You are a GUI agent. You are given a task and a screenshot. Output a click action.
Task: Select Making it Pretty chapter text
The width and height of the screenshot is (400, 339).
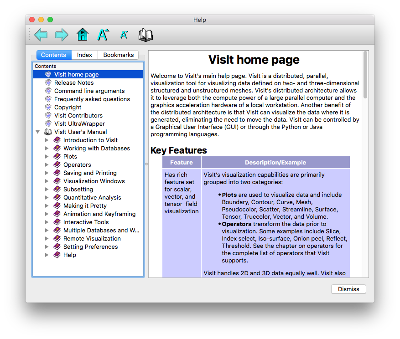point(85,205)
